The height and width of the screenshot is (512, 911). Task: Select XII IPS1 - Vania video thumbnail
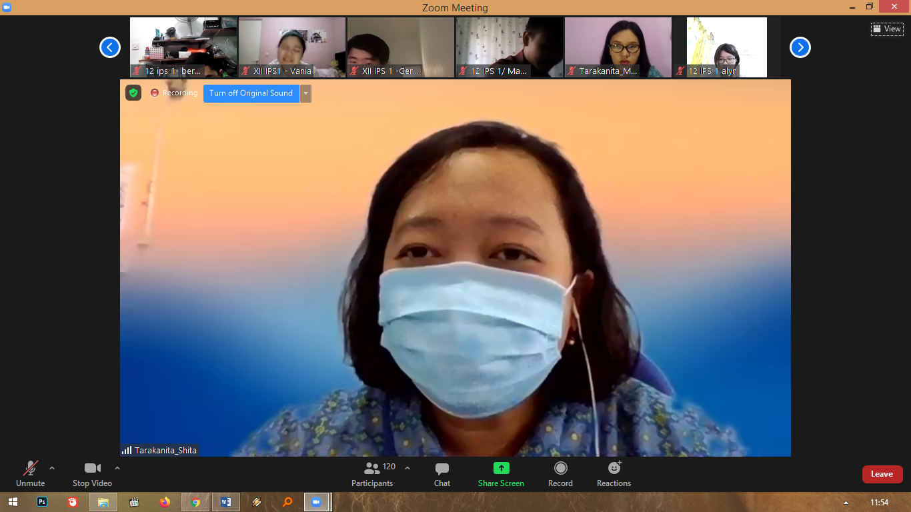pos(292,47)
